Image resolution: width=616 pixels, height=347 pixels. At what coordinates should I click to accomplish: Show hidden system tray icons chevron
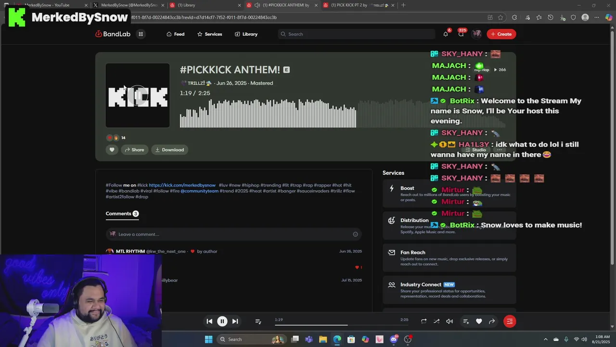tap(545, 339)
